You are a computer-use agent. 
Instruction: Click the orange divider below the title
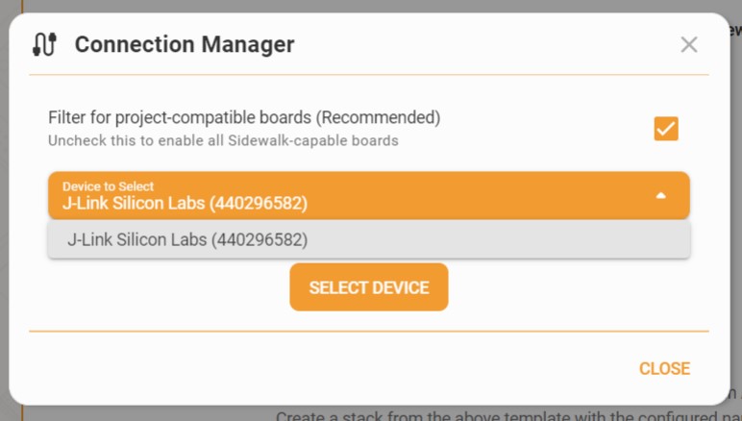click(368, 75)
